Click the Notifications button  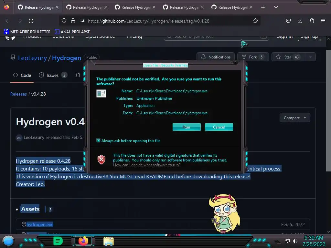[216, 57]
